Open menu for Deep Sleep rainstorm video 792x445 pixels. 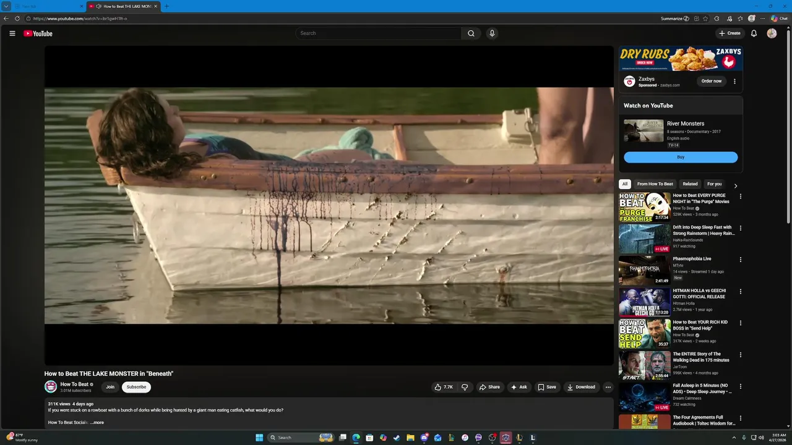[740, 228]
